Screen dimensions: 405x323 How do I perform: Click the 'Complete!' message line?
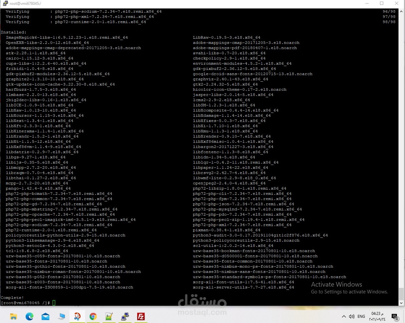(12, 298)
